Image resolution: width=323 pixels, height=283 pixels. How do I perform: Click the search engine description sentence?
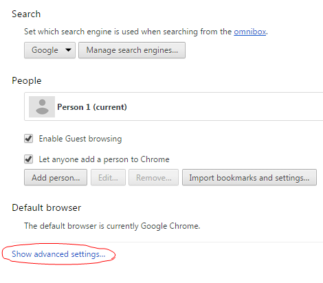pyautogui.click(x=146, y=32)
